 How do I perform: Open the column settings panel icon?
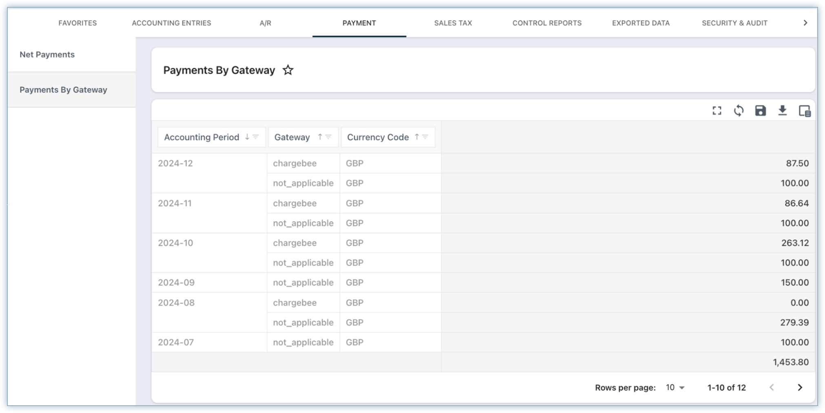[x=804, y=111]
